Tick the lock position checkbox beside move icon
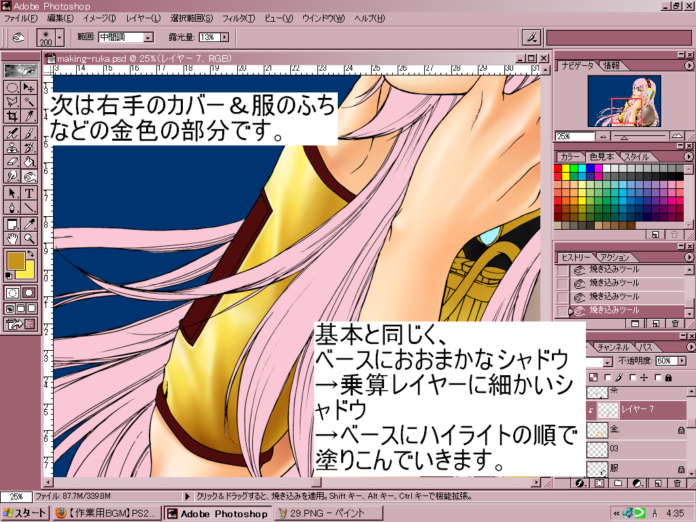The image size is (696, 522). click(x=633, y=378)
